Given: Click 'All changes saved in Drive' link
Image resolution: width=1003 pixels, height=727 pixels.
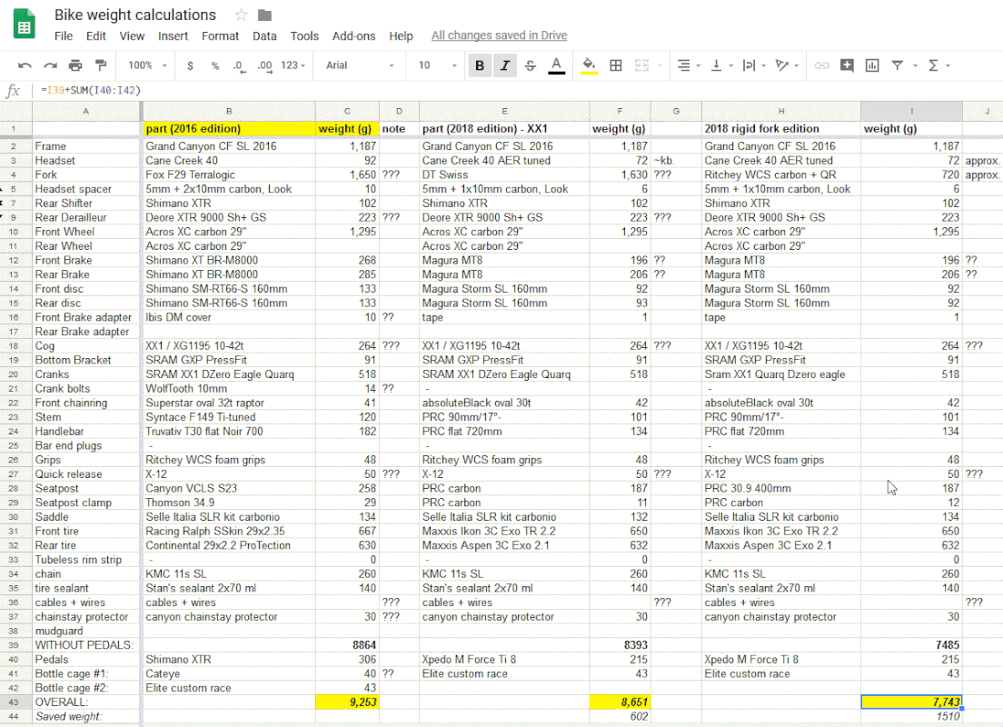Looking at the screenshot, I should click(499, 35).
